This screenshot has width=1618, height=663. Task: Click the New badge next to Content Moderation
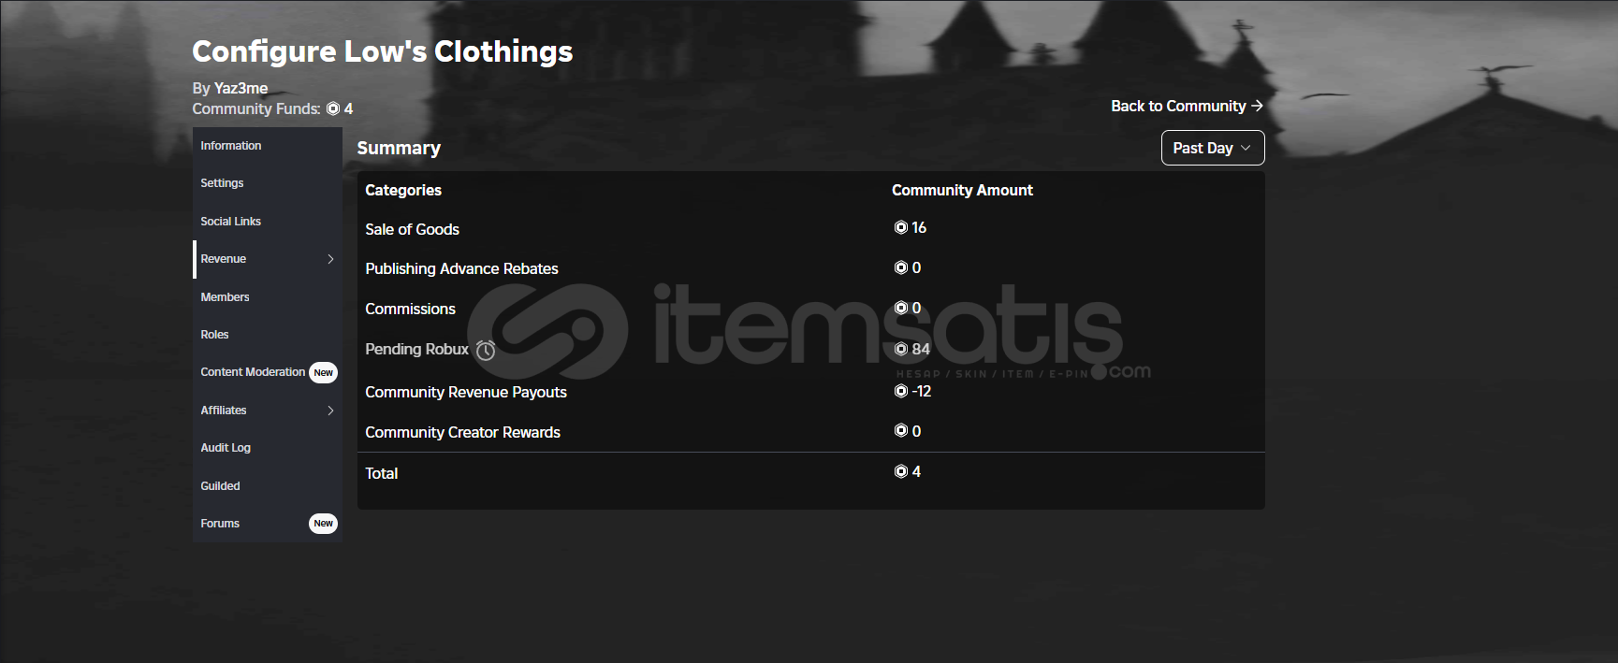323,372
